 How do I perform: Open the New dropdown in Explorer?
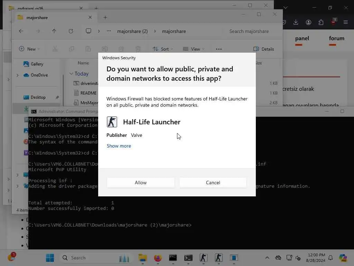[29, 49]
